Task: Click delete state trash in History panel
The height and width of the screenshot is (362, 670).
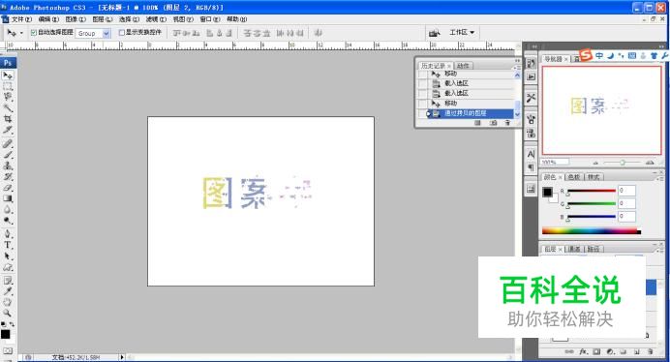Action: pyautogui.click(x=507, y=123)
